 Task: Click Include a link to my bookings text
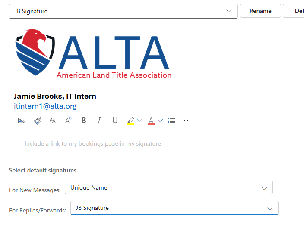tap(93, 143)
